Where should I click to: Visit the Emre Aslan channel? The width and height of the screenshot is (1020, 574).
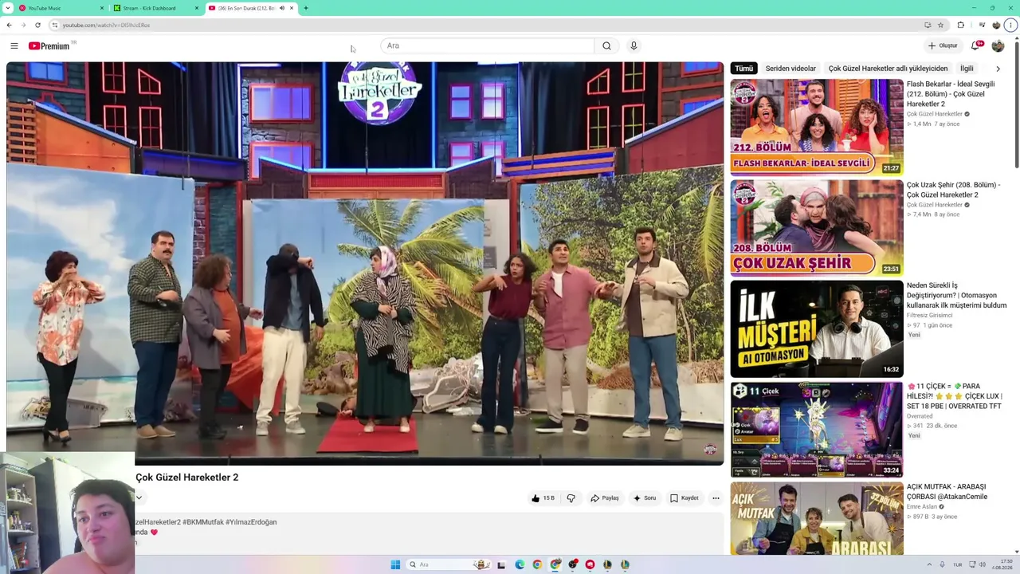[x=922, y=506]
